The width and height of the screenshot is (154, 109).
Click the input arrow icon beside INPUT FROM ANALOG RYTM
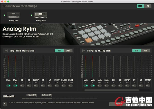click(6, 51)
